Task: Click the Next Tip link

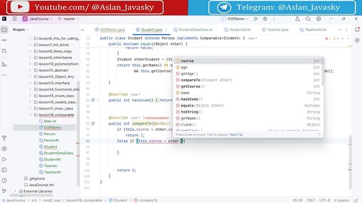Action: click(236, 135)
